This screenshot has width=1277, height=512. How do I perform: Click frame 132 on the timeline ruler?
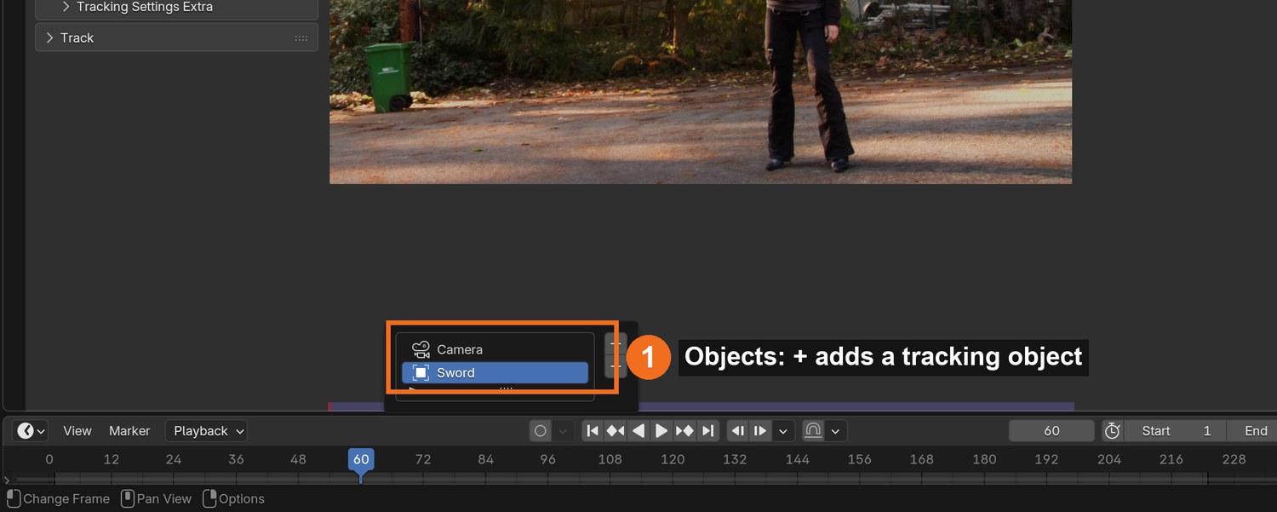click(x=735, y=459)
